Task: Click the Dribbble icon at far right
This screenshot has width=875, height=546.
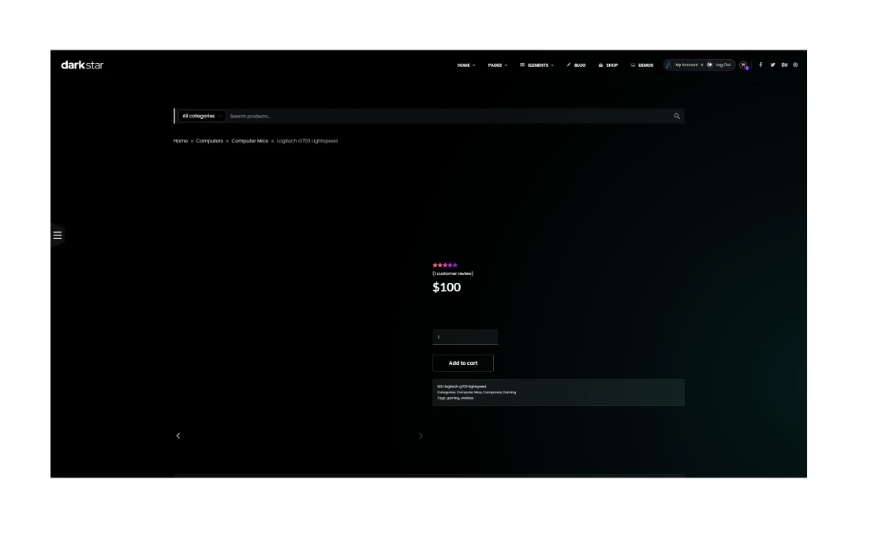Action: coord(796,65)
